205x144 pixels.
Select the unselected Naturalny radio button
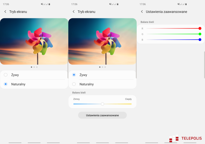click(74, 84)
